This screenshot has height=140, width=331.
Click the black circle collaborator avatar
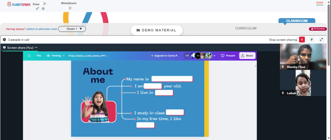(x=198, y=56)
